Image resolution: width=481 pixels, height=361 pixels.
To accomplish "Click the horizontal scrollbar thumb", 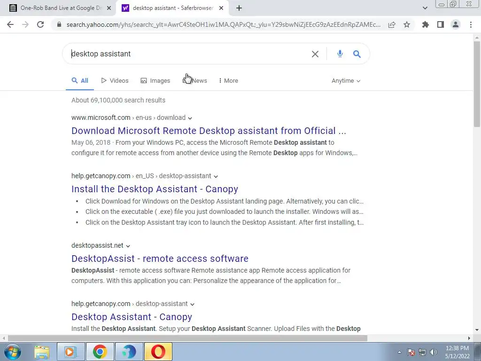I will (x=187, y=338).
